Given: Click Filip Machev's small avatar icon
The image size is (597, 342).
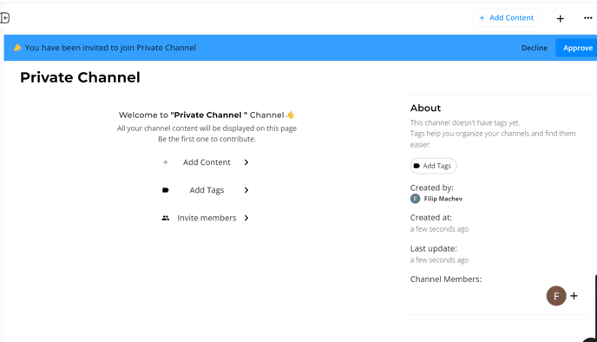Looking at the screenshot, I should (x=415, y=199).
